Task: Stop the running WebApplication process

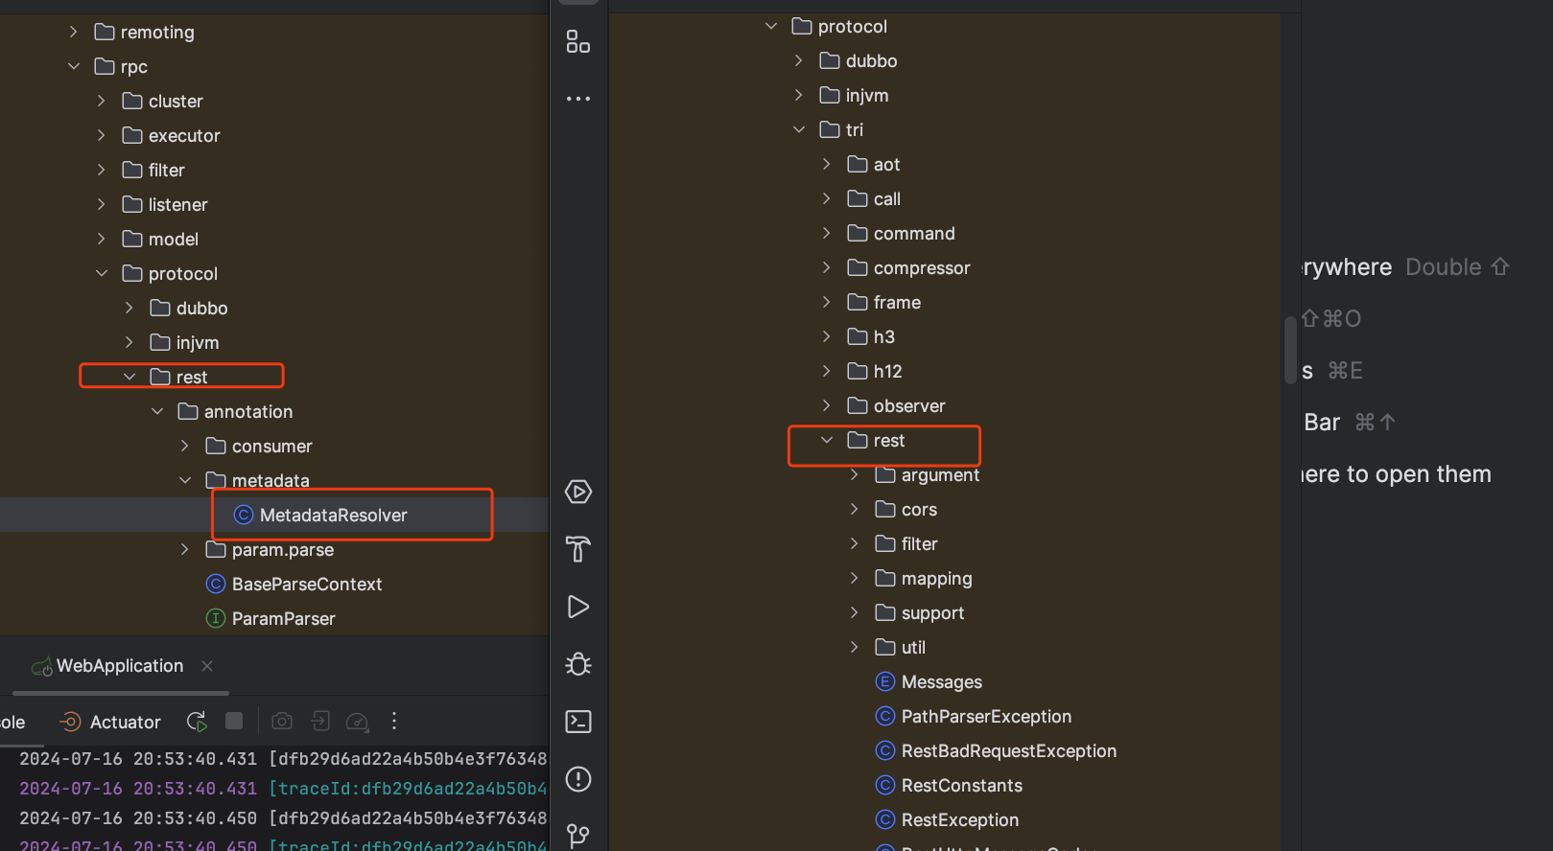Action: 234,721
